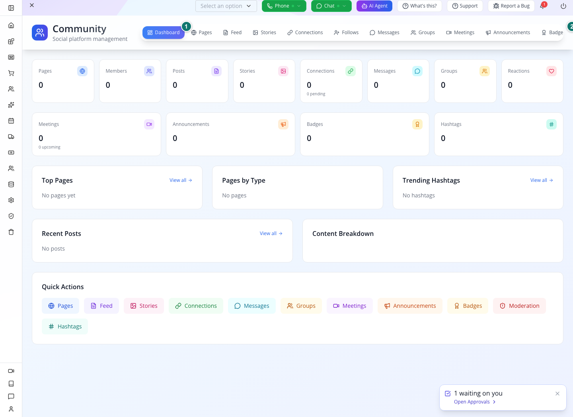573x417 pixels.
Task: Toggle the sidebar panel icon at top left
Action: tap(11, 8)
